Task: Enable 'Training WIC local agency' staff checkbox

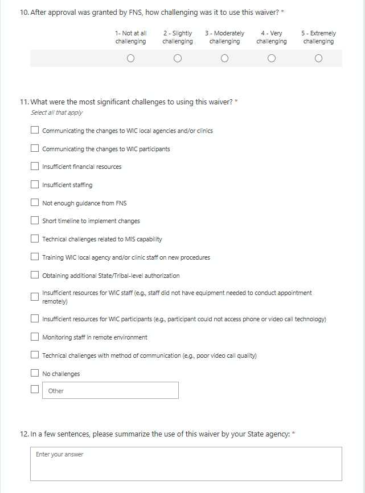Action: (35, 257)
